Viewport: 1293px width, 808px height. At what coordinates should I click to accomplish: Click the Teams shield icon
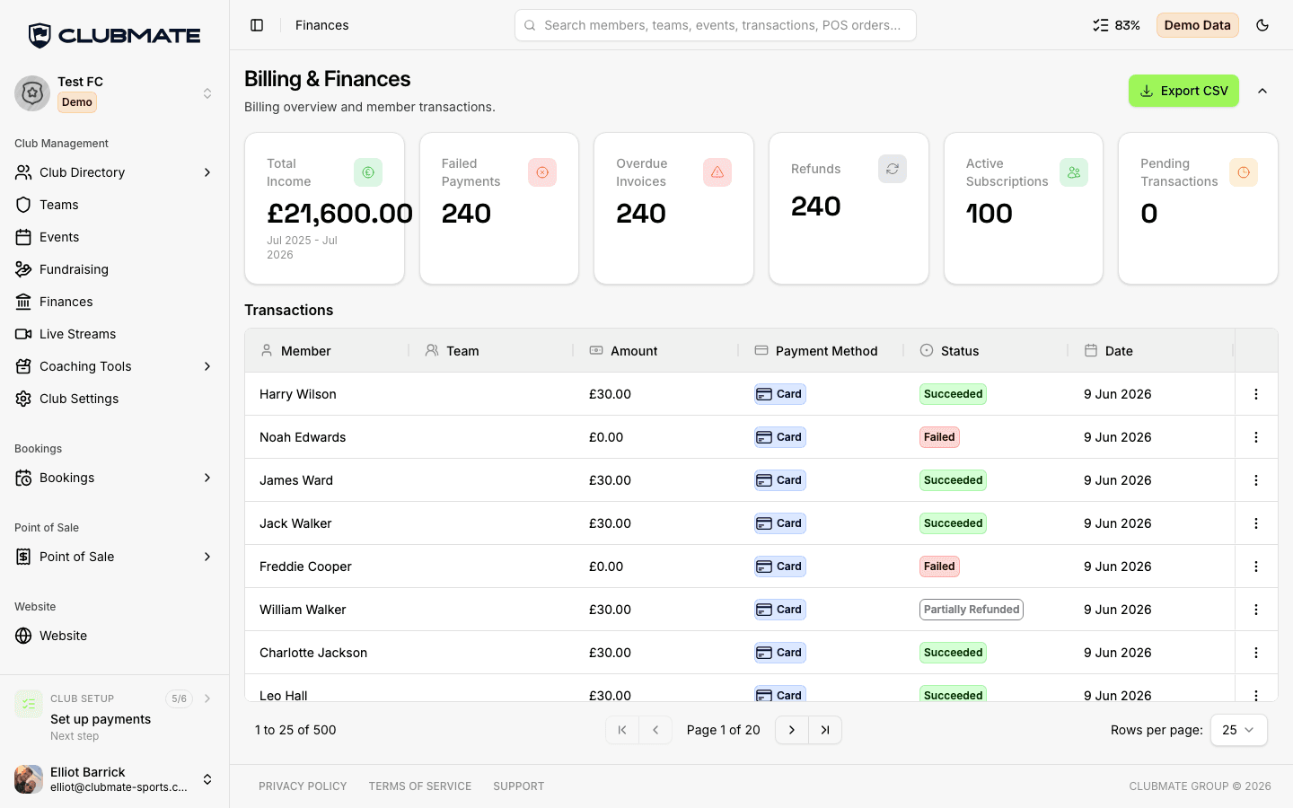(x=23, y=205)
